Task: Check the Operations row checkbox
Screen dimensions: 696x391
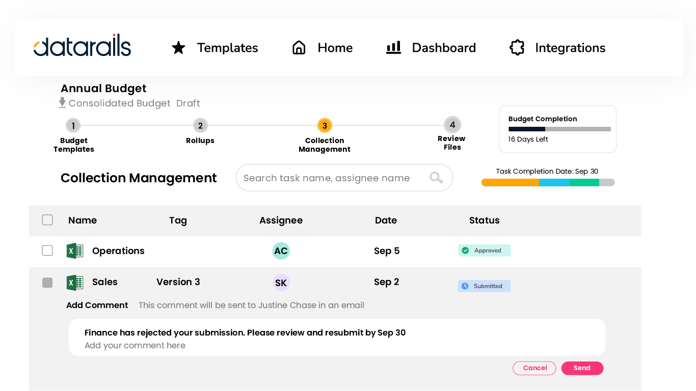Action: pyautogui.click(x=47, y=250)
